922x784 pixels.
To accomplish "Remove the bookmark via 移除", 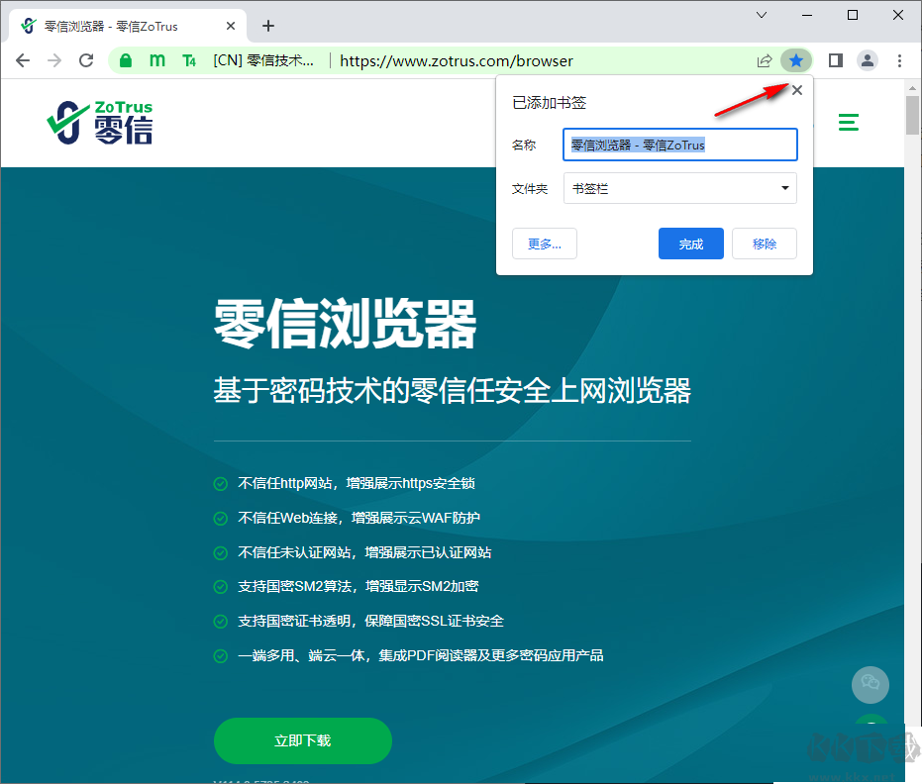I will point(764,244).
